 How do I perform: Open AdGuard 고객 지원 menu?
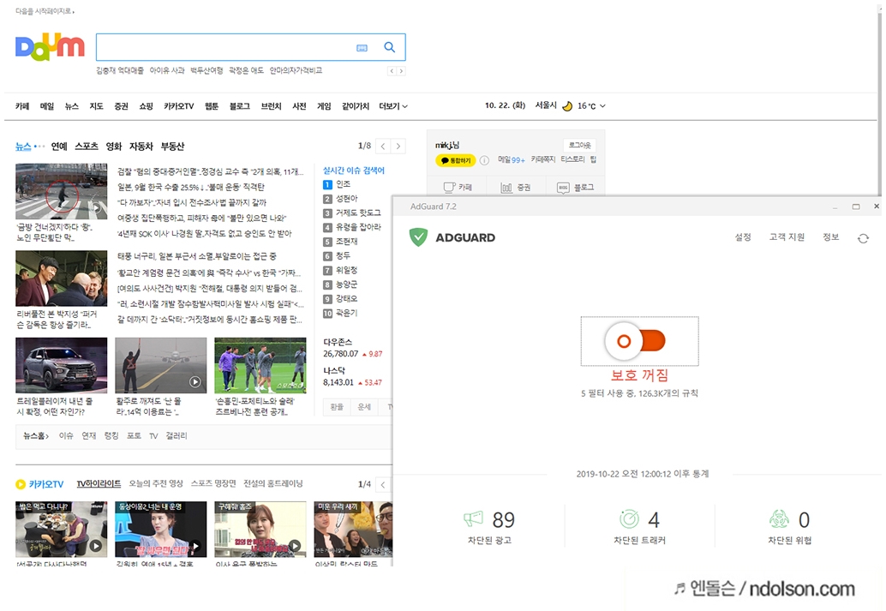787,237
